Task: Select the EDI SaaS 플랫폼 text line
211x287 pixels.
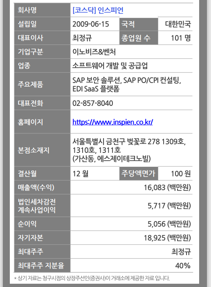Action: pyautogui.click(x=96, y=89)
